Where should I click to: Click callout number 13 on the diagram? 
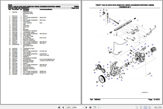point(100,10)
